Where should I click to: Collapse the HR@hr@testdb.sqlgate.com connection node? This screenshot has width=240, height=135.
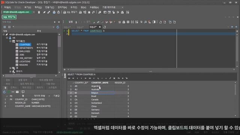pyautogui.click(x=3, y=34)
